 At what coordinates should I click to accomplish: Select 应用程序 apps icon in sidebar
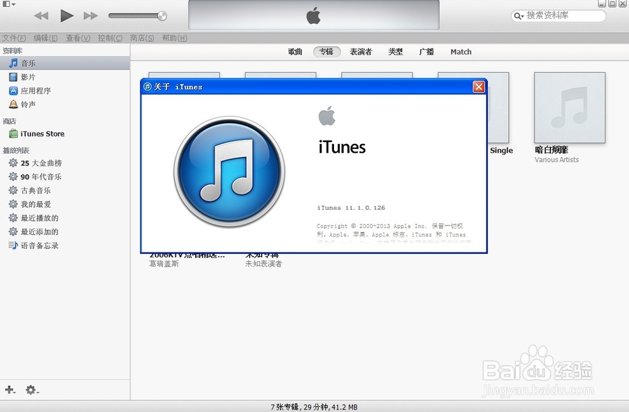tap(13, 91)
